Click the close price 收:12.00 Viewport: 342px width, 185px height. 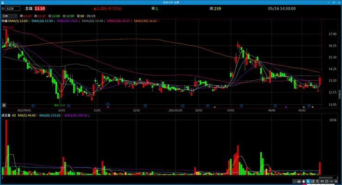click(x=68, y=16)
